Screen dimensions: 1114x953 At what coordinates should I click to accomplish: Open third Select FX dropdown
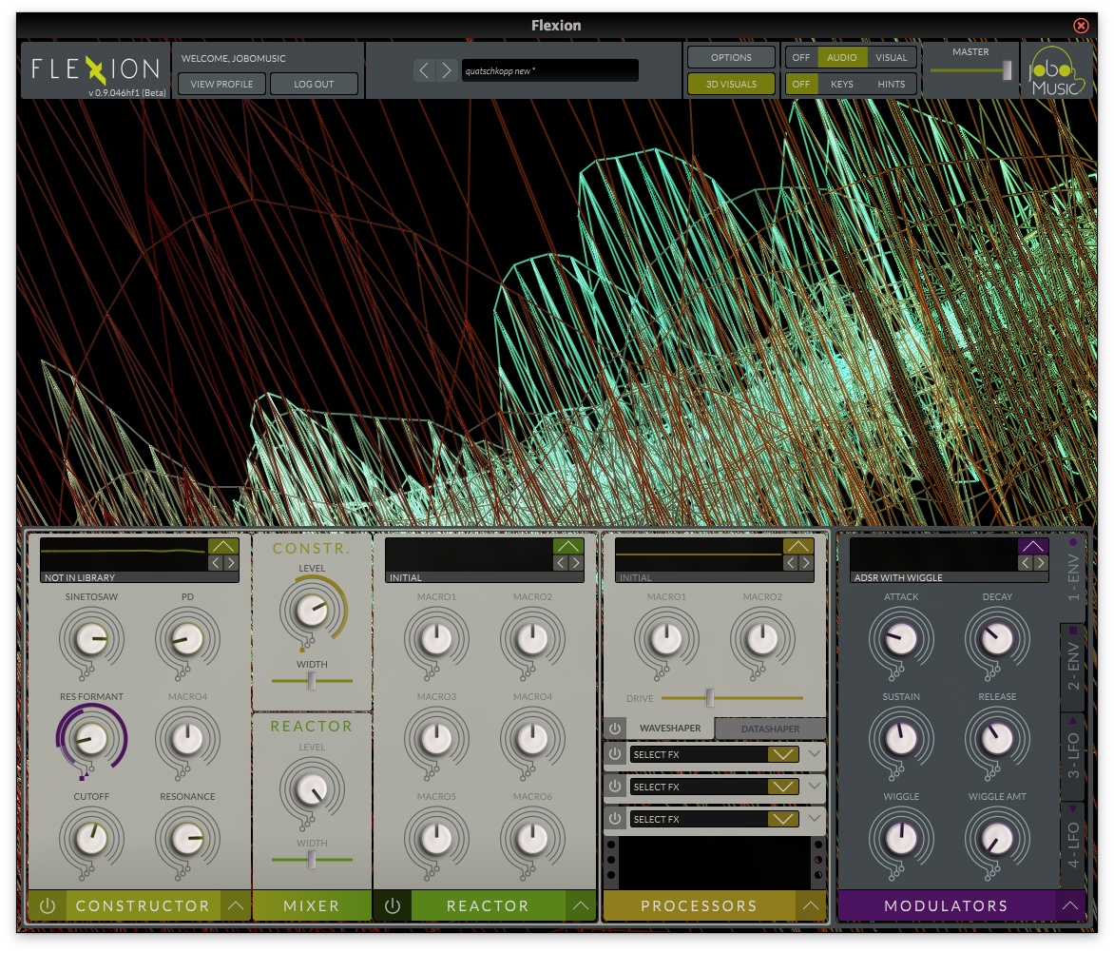783,819
